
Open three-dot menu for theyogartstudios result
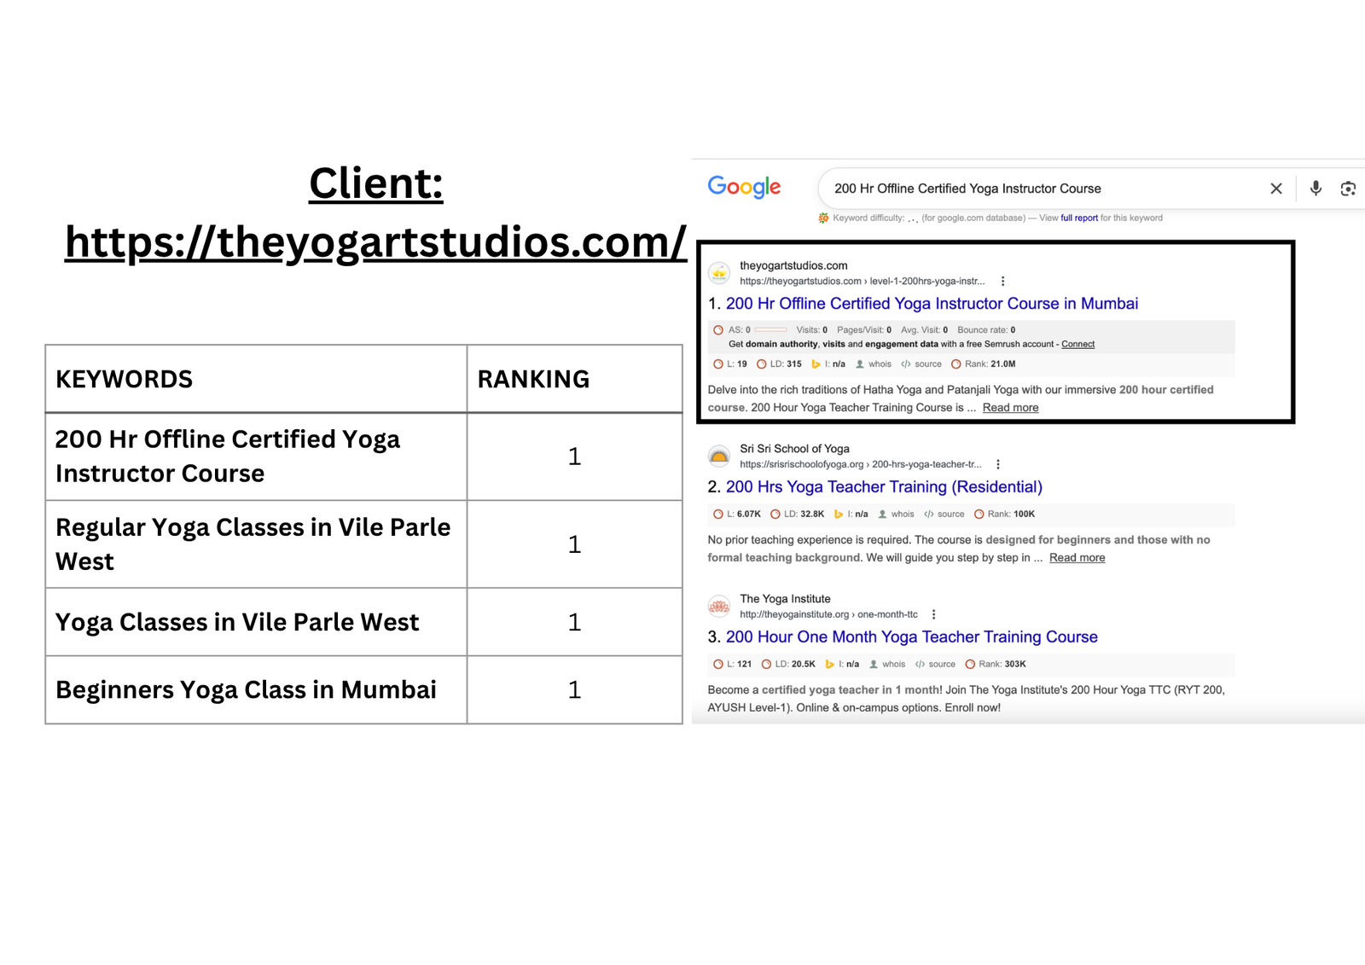click(1002, 281)
